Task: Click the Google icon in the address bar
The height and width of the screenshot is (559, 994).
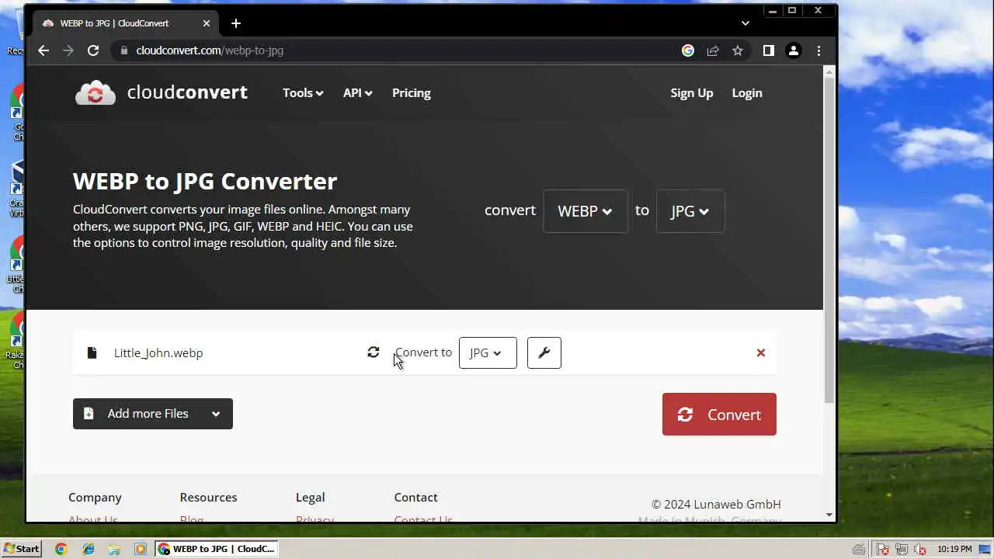Action: [688, 50]
